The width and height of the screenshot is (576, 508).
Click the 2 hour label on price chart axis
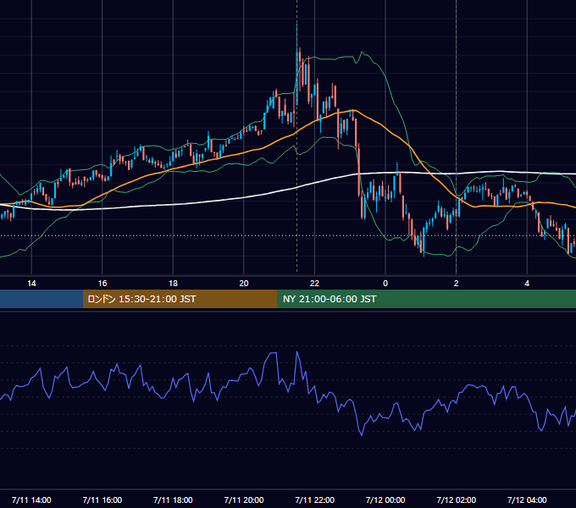[x=457, y=284]
